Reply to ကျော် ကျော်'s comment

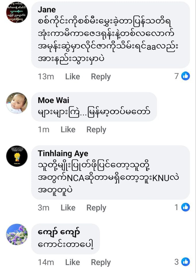click(101, 262)
